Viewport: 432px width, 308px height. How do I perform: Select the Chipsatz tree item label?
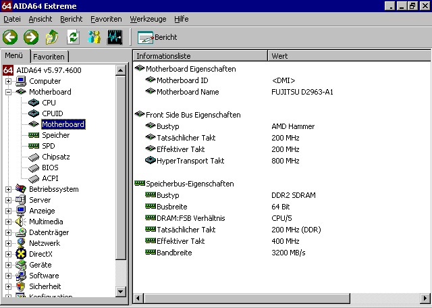56,157
